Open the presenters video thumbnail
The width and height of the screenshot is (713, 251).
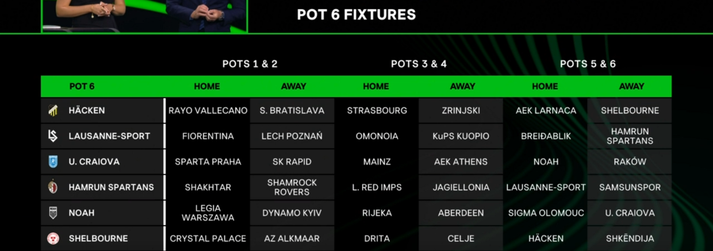[144, 16]
